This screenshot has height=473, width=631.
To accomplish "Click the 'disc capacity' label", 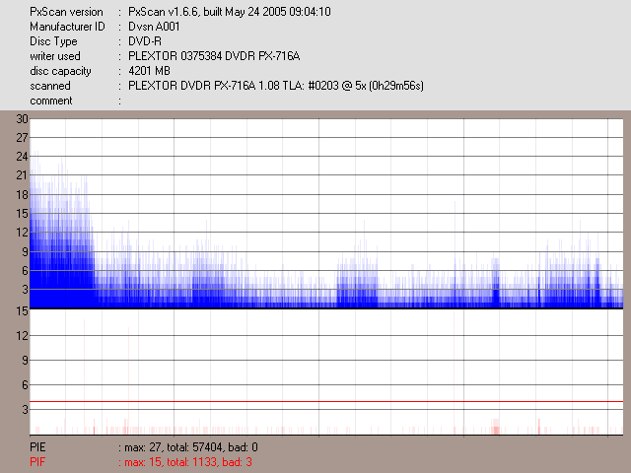I will click(x=60, y=71).
